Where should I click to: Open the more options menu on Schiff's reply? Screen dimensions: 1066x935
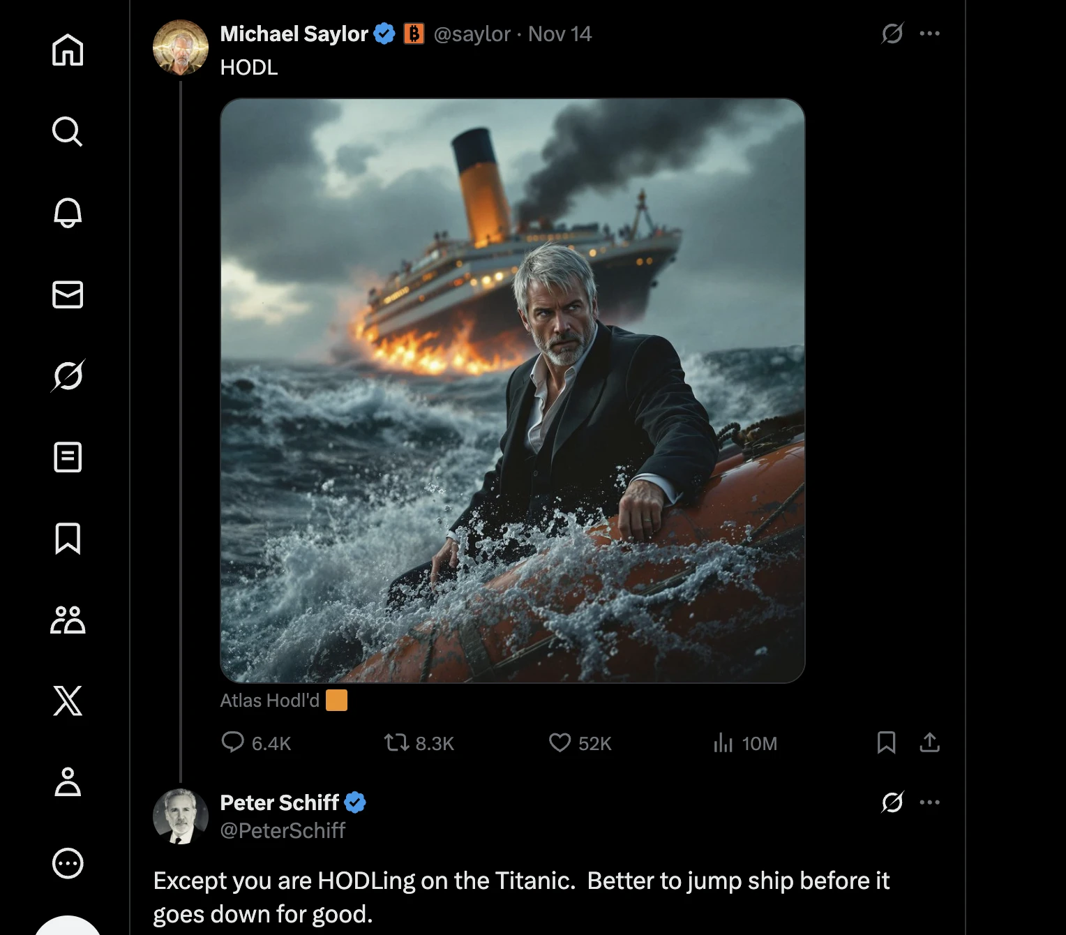pos(930,802)
